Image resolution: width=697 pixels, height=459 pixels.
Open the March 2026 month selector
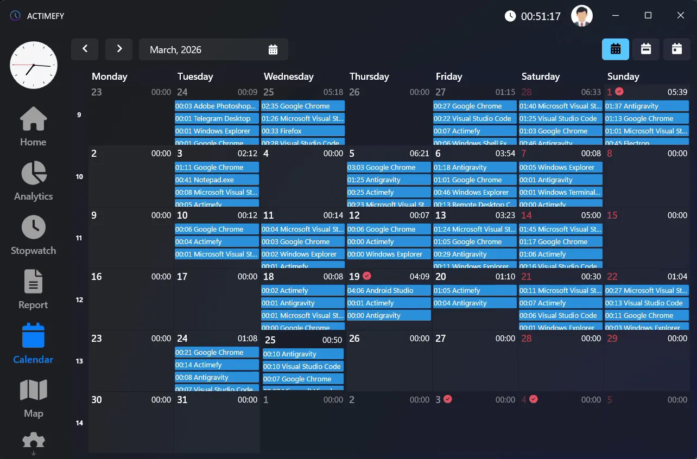click(x=175, y=49)
